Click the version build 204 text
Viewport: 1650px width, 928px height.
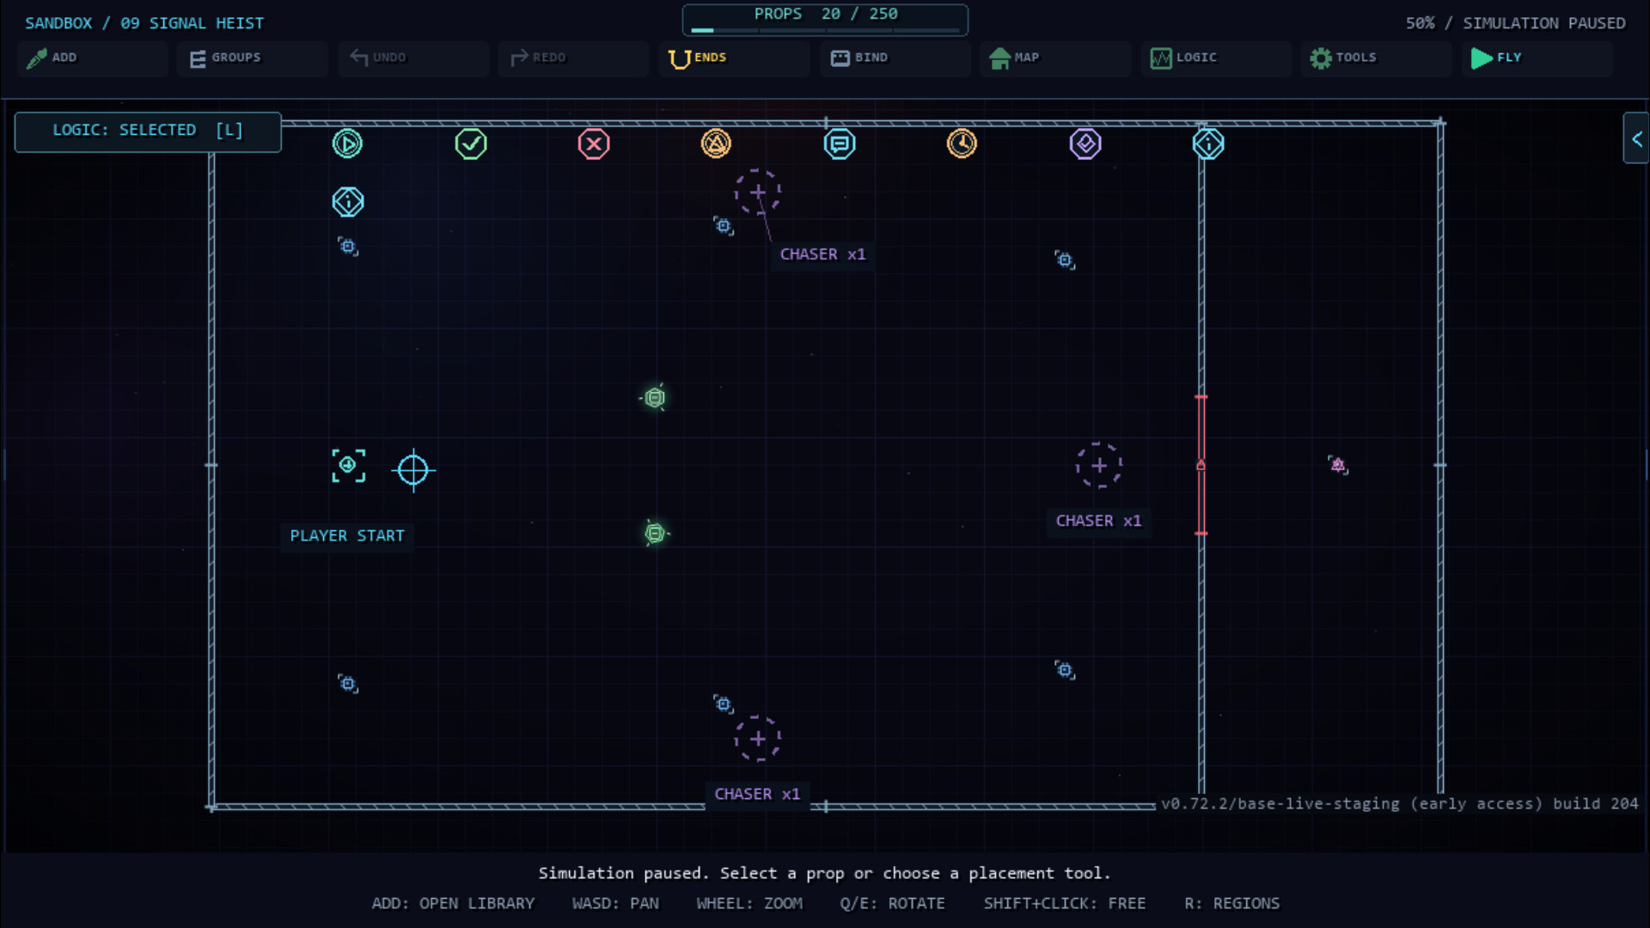coord(1399,803)
